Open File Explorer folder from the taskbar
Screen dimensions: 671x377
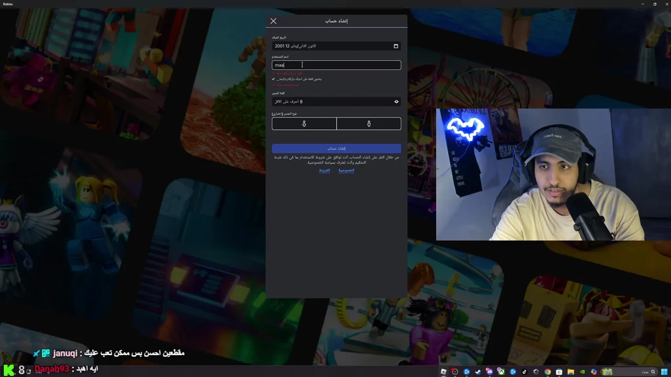(571, 372)
